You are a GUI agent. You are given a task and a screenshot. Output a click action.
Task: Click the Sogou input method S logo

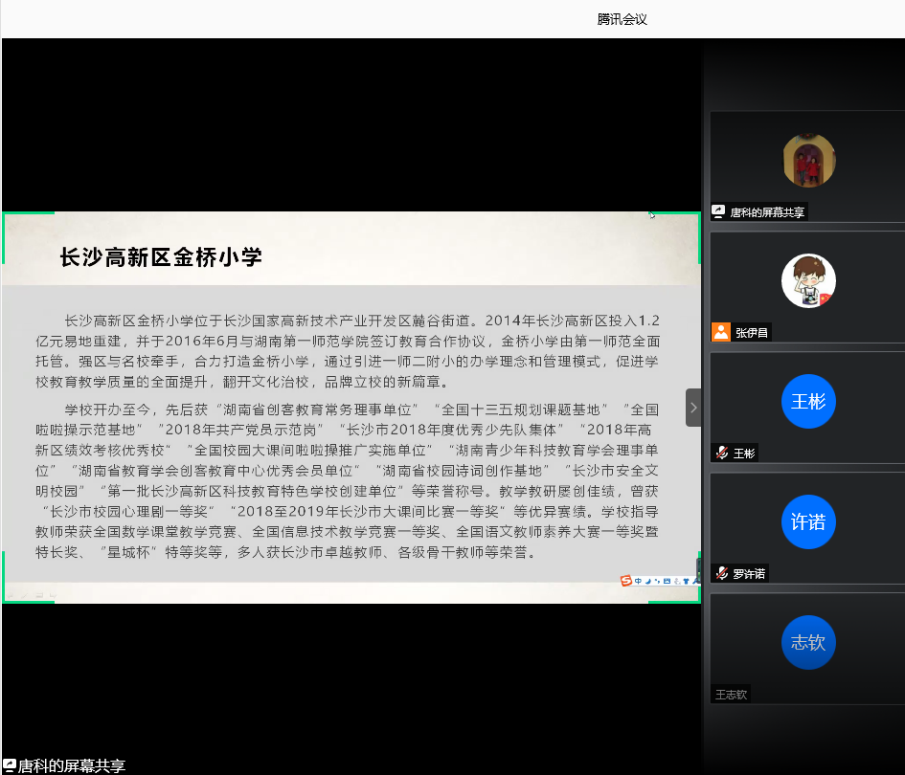point(626,581)
